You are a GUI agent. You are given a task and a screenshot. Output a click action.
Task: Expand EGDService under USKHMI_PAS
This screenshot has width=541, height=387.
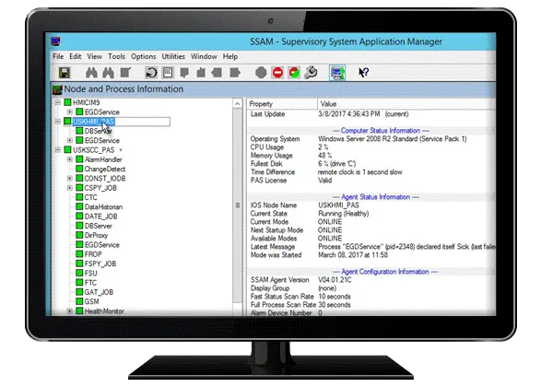click(x=70, y=140)
